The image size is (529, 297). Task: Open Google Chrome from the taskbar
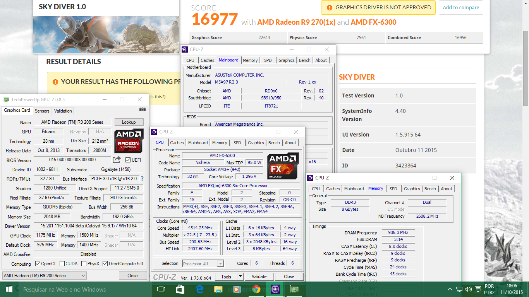click(256, 289)
